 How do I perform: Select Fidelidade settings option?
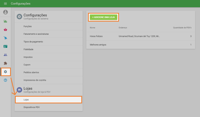pyautogui.click(x=28, y=49)
